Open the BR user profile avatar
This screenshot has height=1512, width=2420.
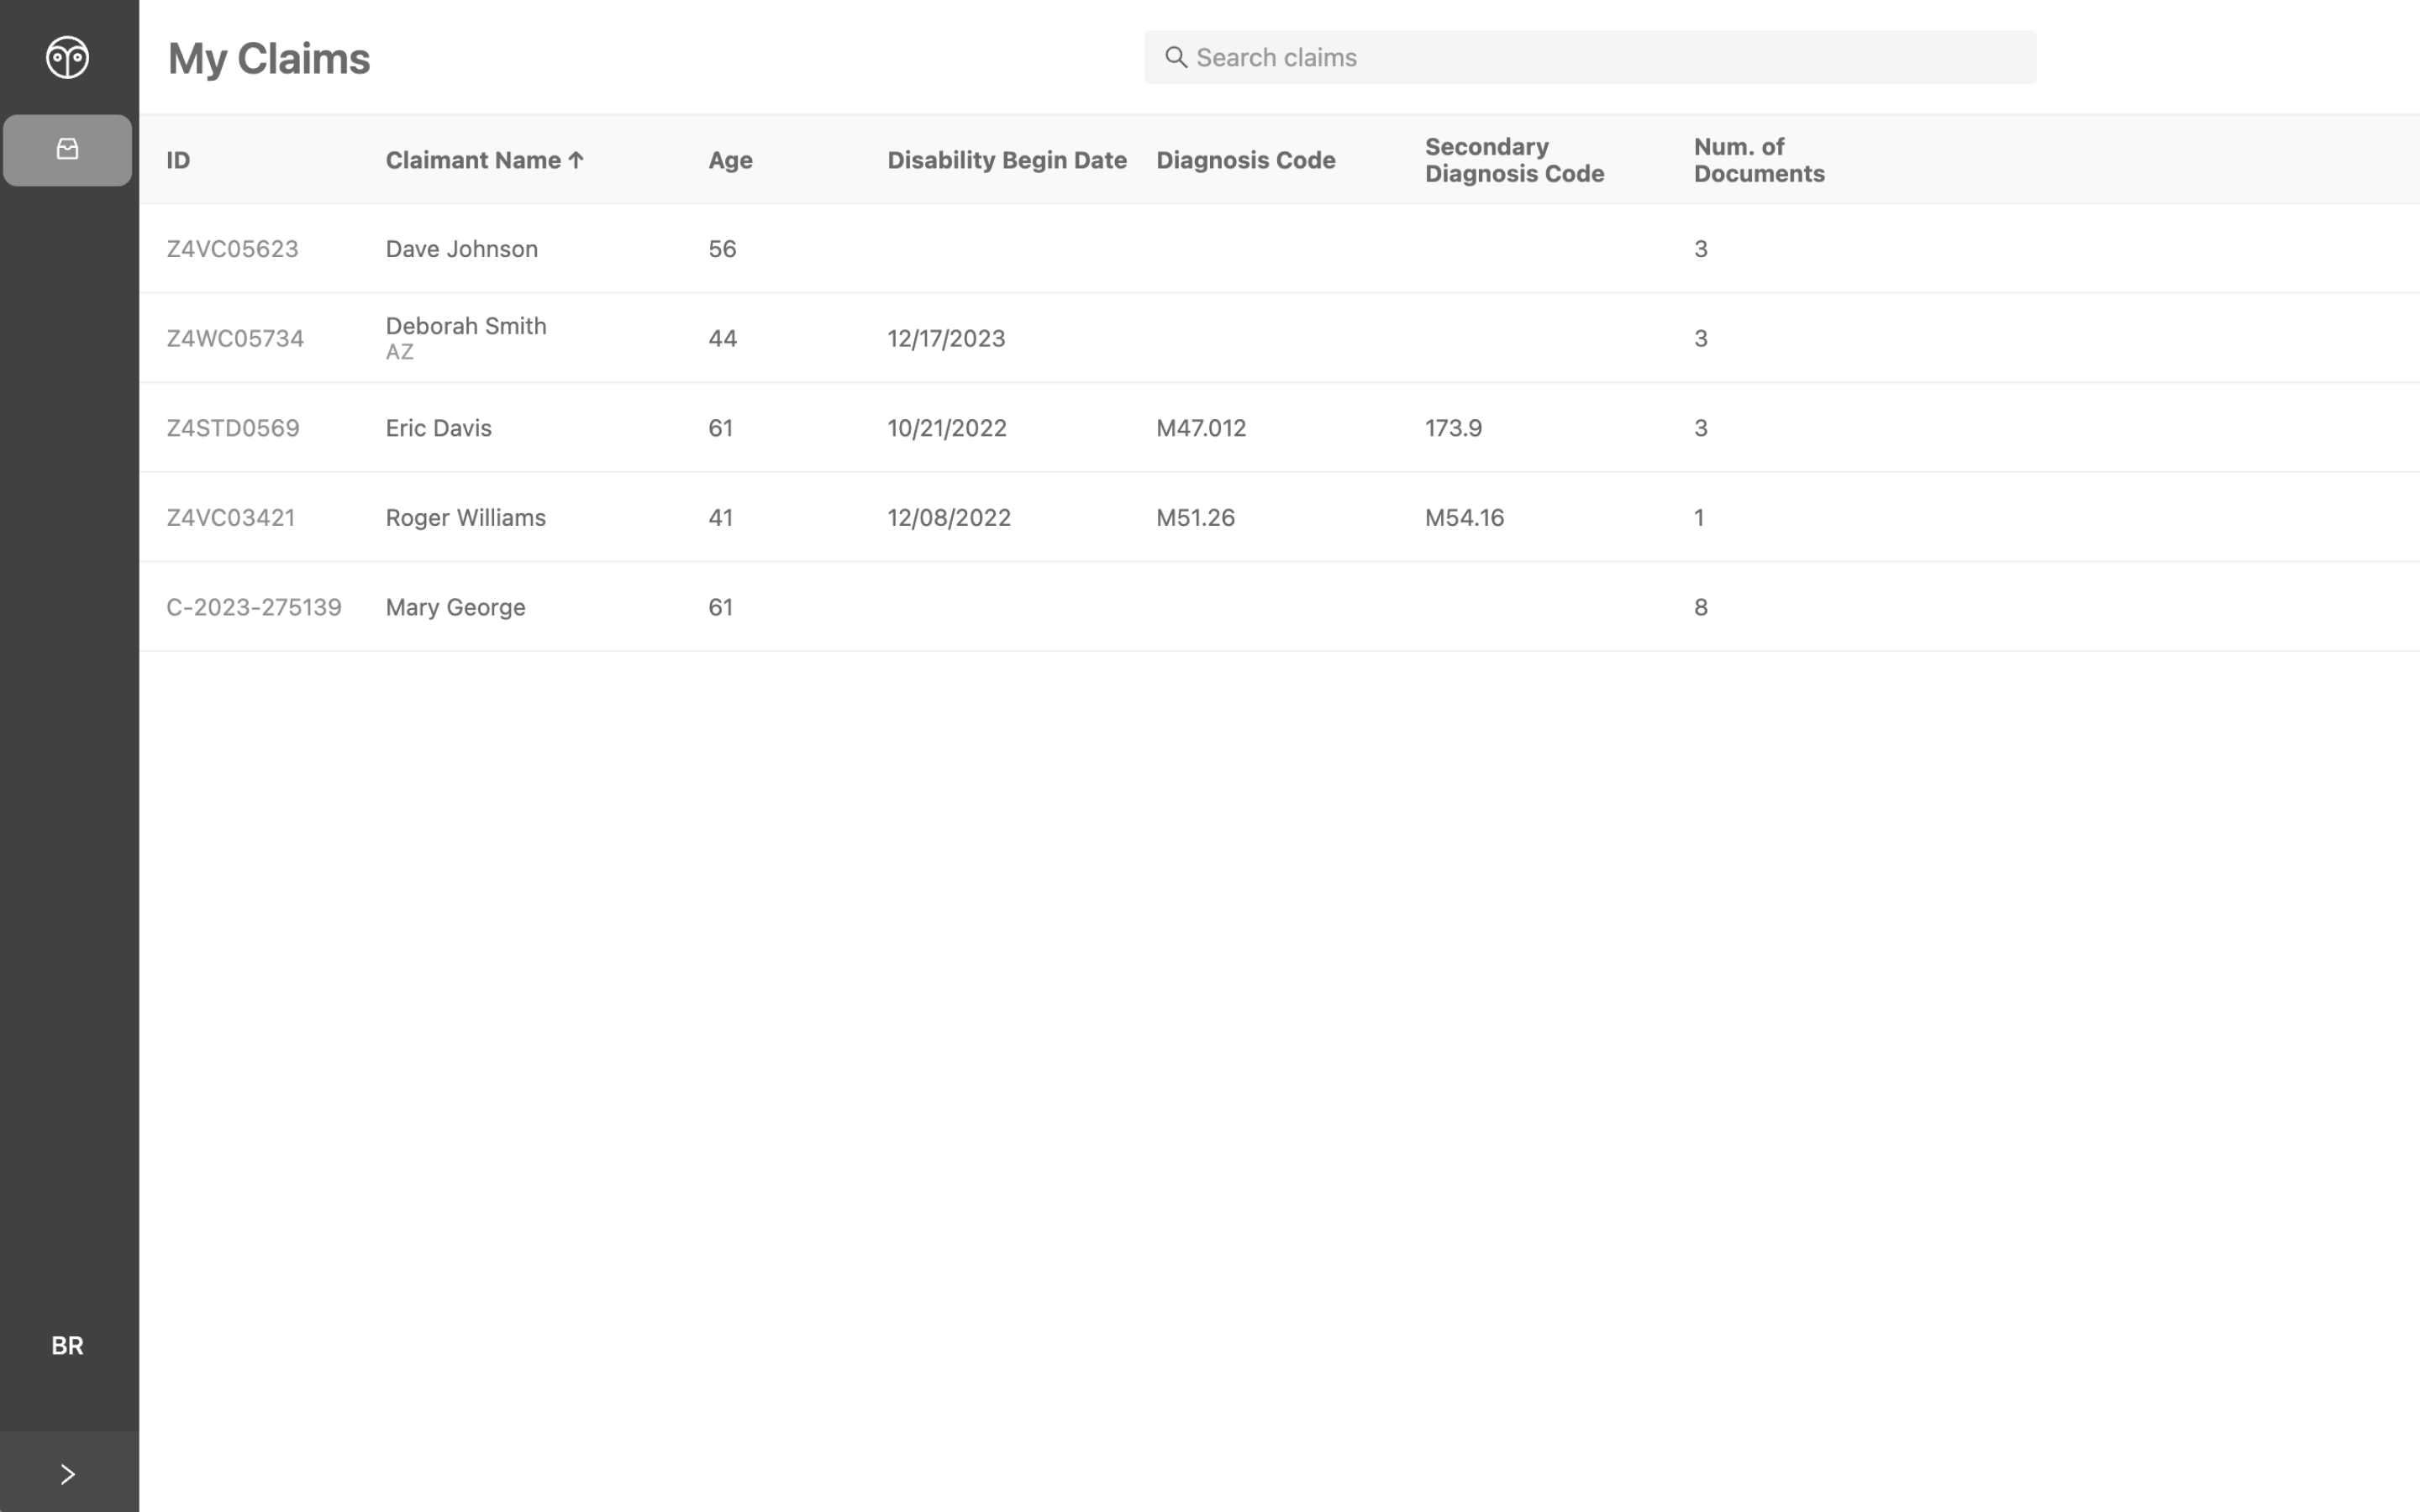(67, 1346)
